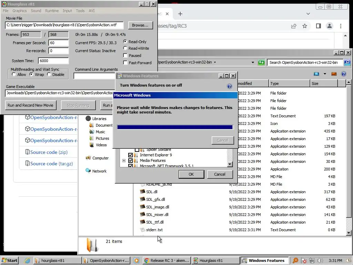Sort files by the Size column
Screen dimensions: 353x265
click(324, 84)
